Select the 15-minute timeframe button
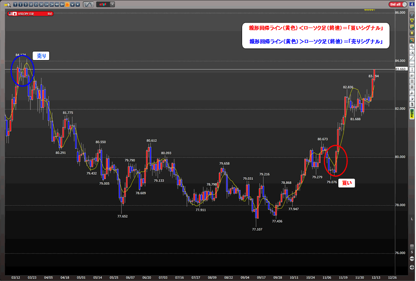The height and width of the screenshot is (281, 416). 36,5
